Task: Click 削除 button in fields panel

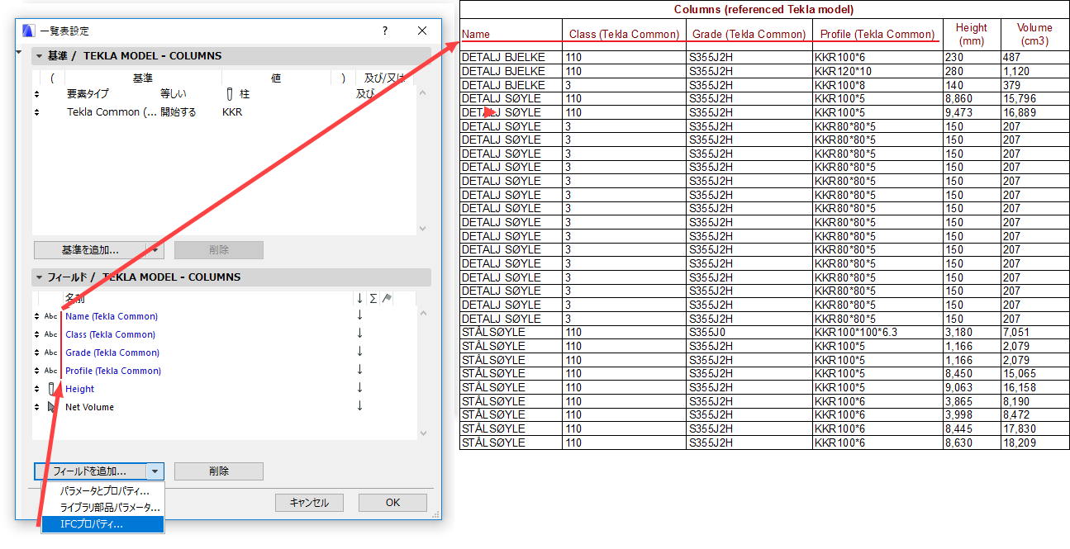Action: (219, 471)
